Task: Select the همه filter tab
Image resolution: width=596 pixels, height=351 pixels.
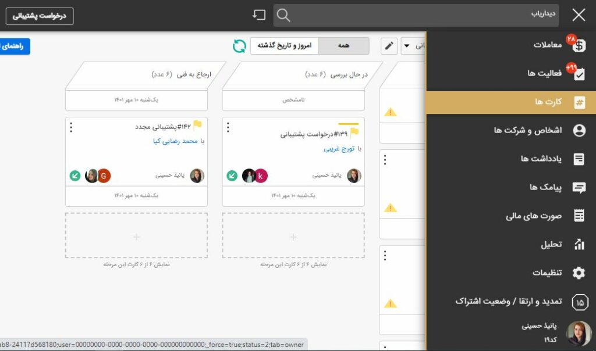Action: click(343, 45)
